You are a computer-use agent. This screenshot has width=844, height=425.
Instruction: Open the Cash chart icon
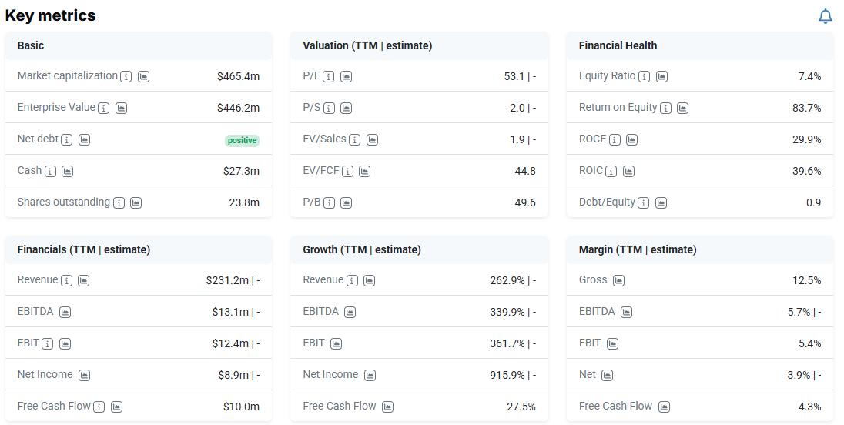click(x=67, y=172)
